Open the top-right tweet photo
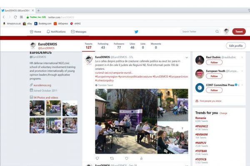Viewport: 250px width, 166px height. 172,105
